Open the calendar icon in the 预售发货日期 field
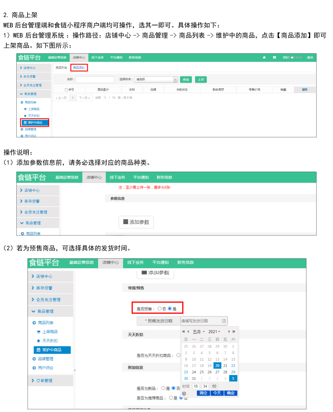 pos(224,321)
